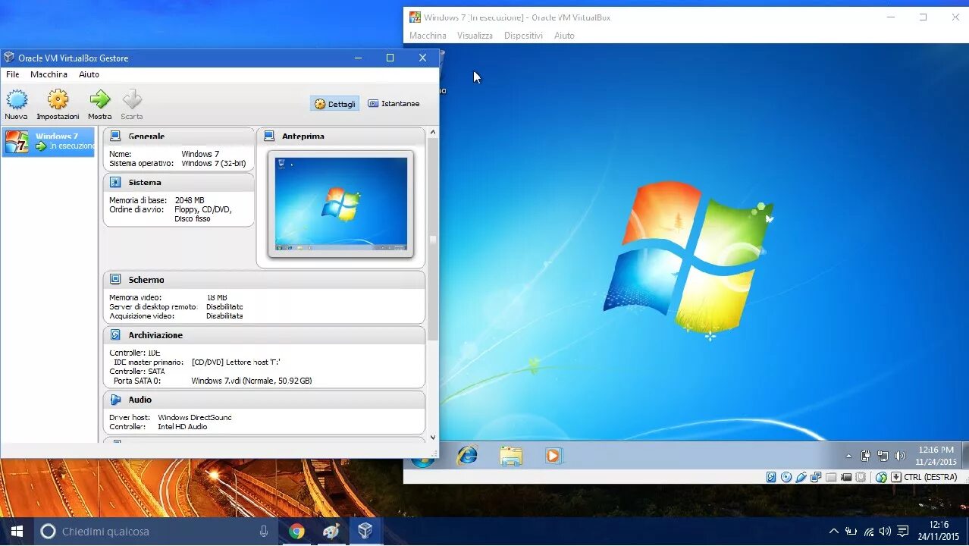Click the Schermo section header
The image size is (969, 546).
pyautogui.click(x=264, y=280)
